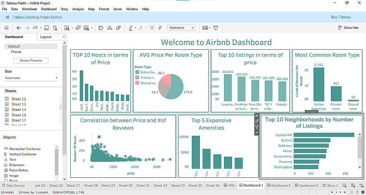The image size is (366, 195).
Task: Open the Dashboard 2 tab
Action: click(x=279, y=185)
